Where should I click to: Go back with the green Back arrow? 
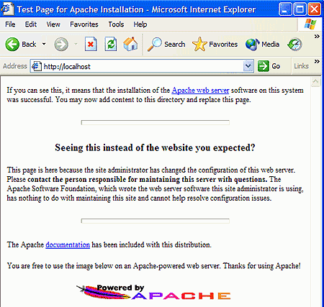tap(21, 45)
